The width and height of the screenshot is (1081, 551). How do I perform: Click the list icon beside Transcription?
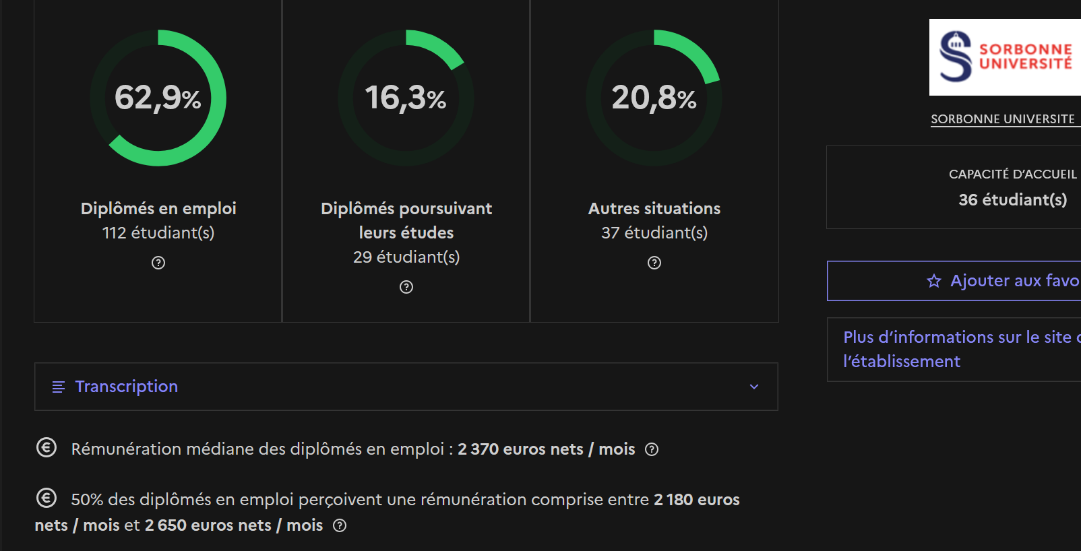[59, 387]
